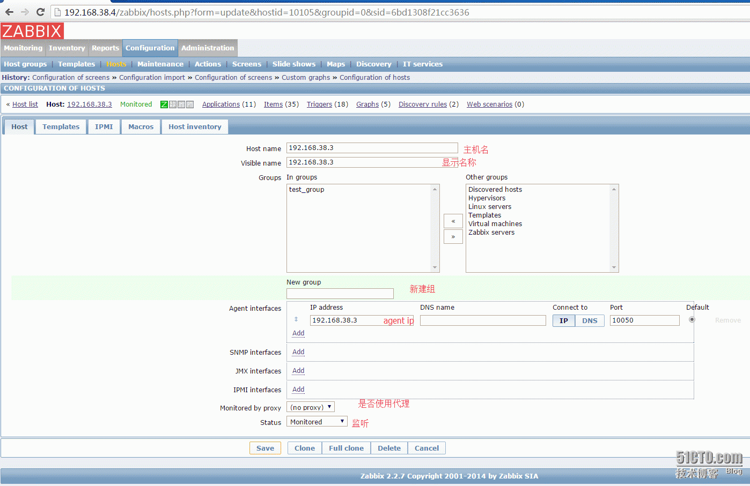750x486 pixels.
Task: Go to Host groups submenu
Action: pos(25,64)
